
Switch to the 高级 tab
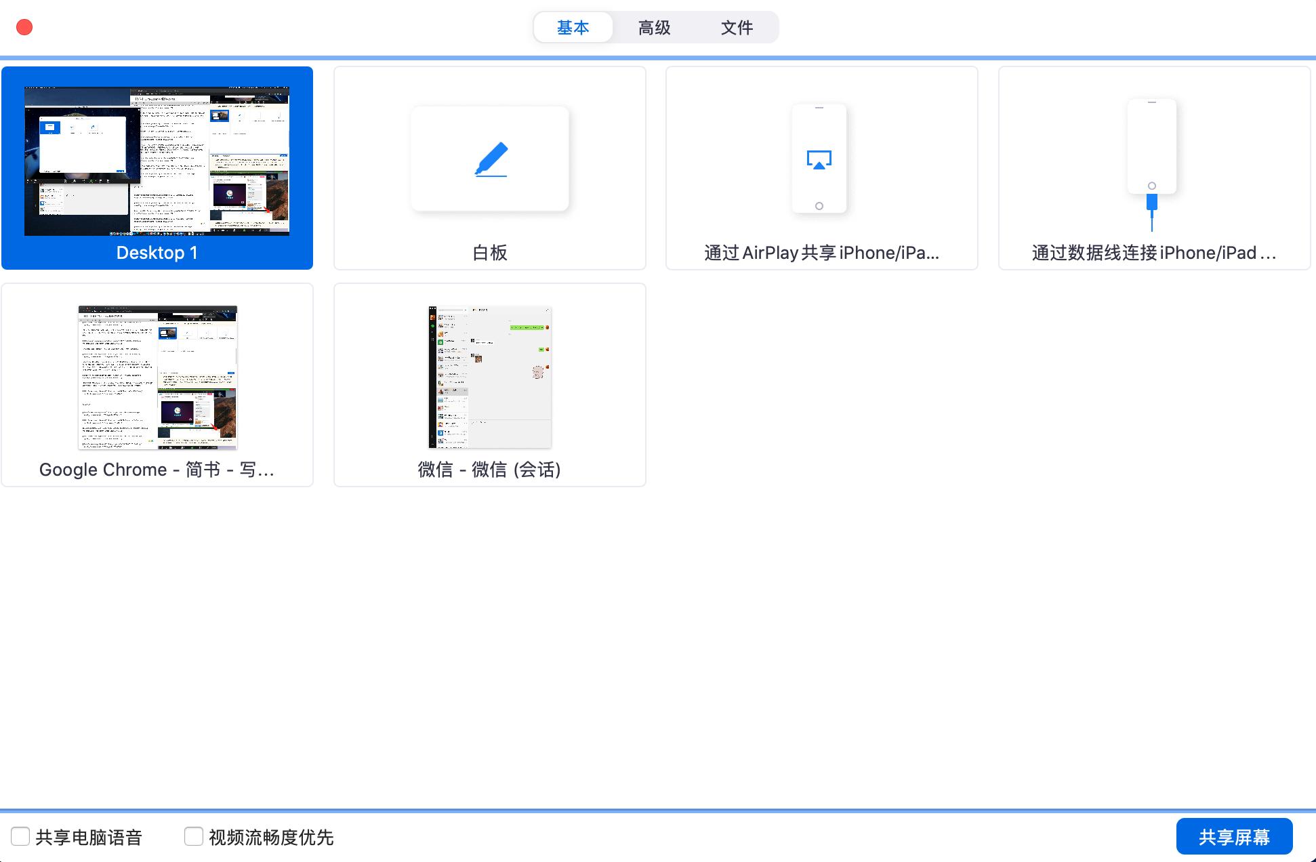[x=653, y=28]
